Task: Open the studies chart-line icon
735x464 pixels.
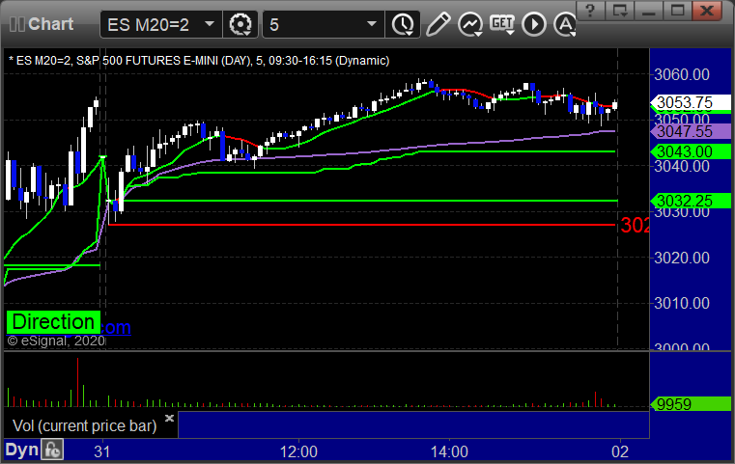Action: pos(470,24)
